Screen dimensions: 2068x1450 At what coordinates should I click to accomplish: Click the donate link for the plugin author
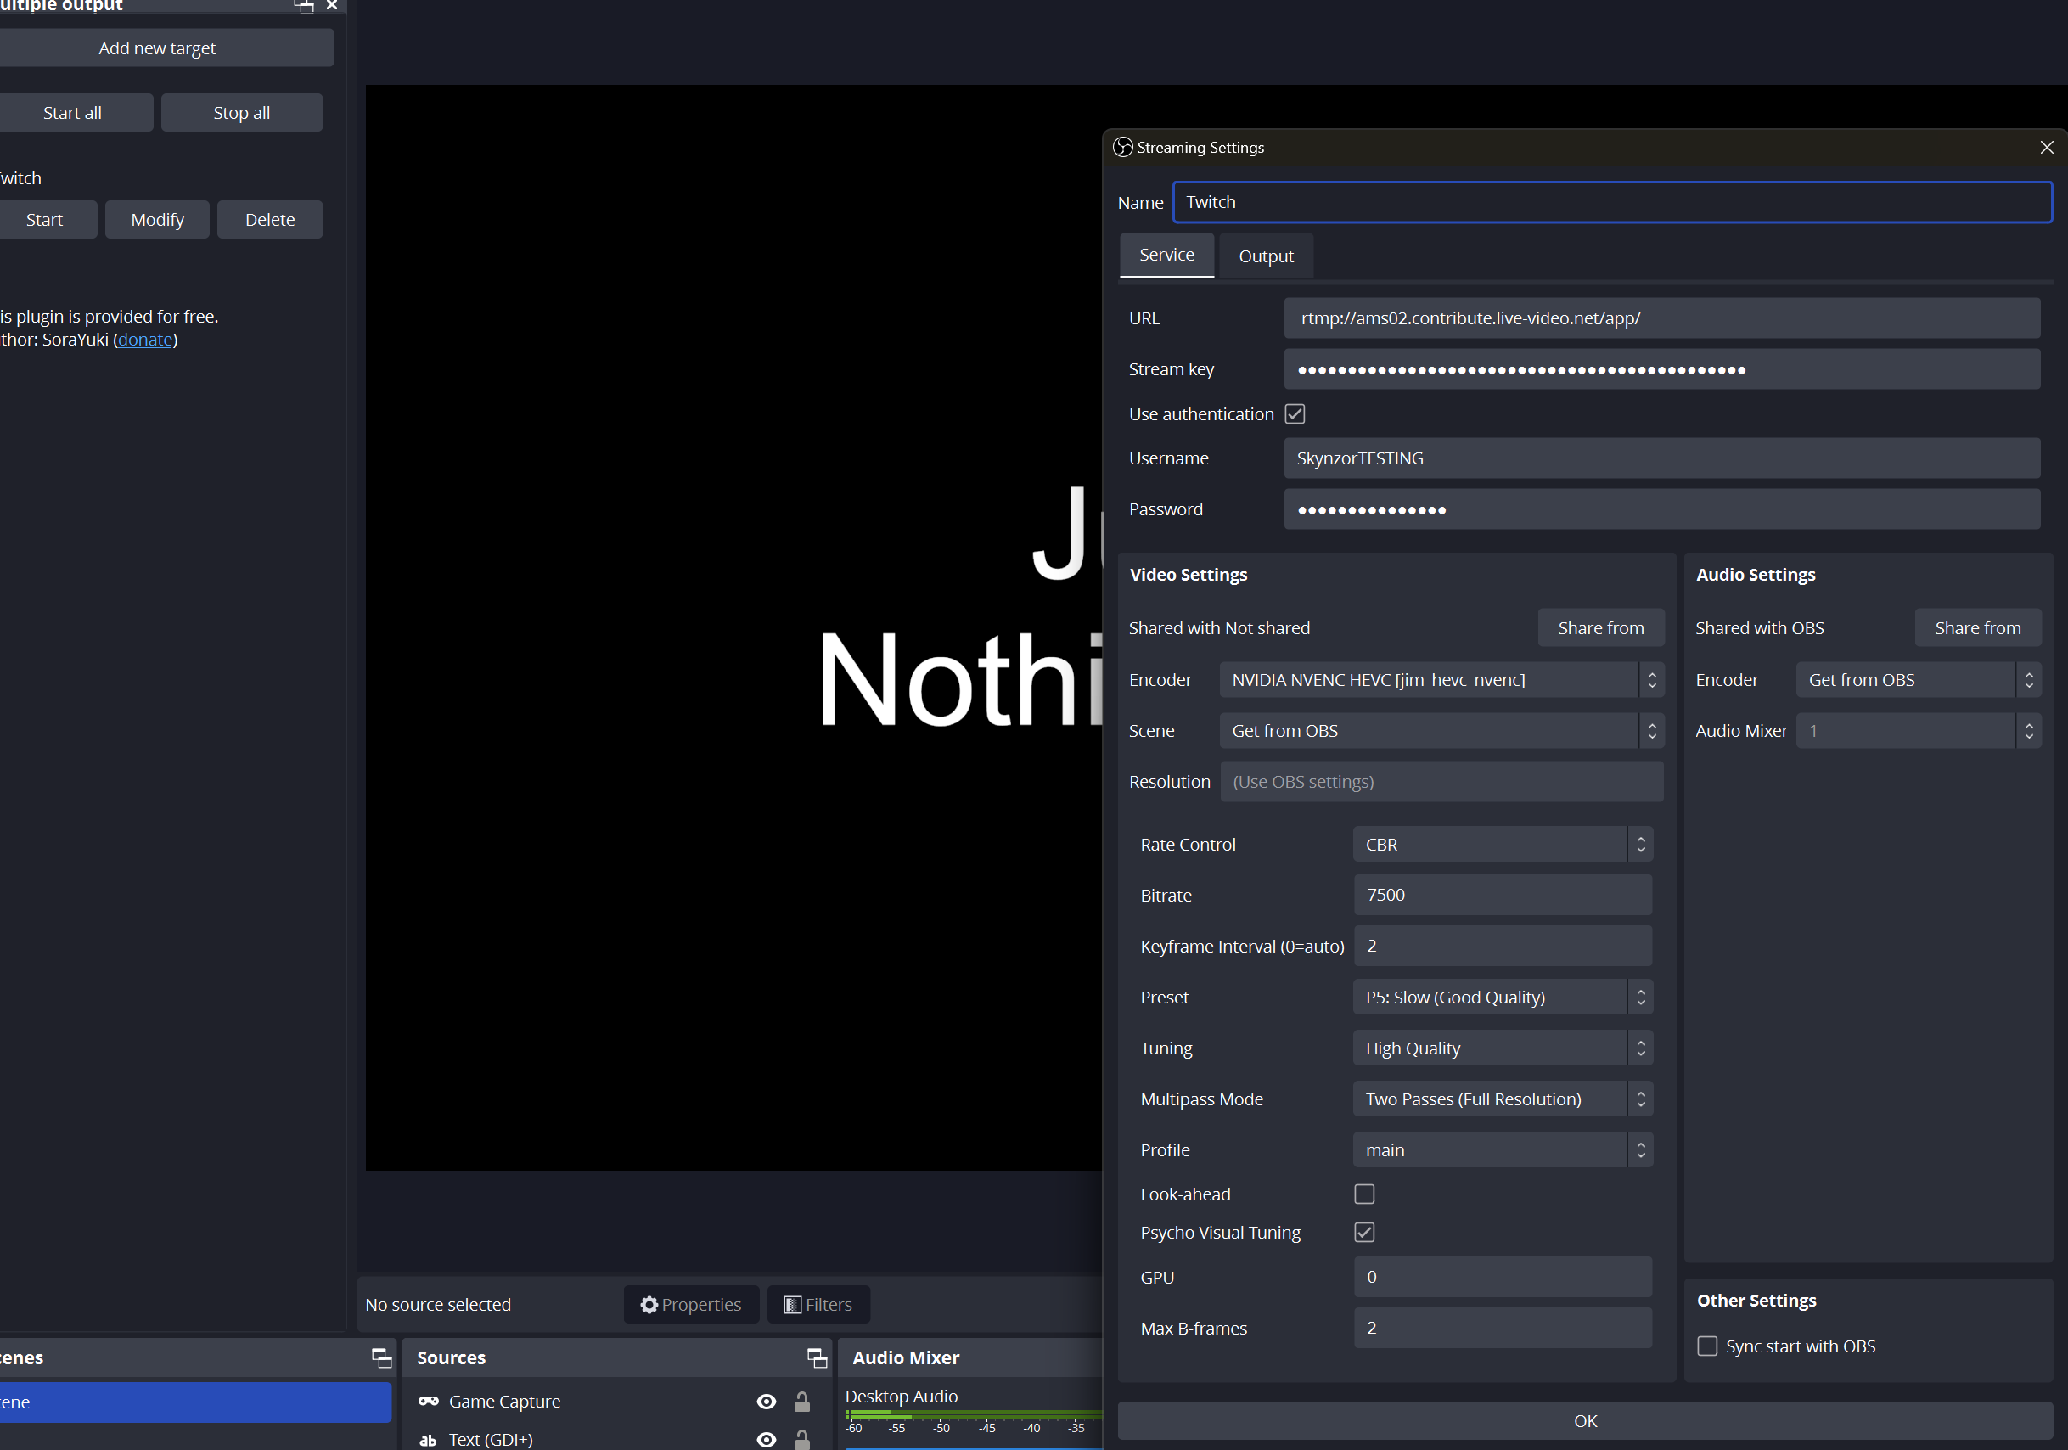point(145,340)
